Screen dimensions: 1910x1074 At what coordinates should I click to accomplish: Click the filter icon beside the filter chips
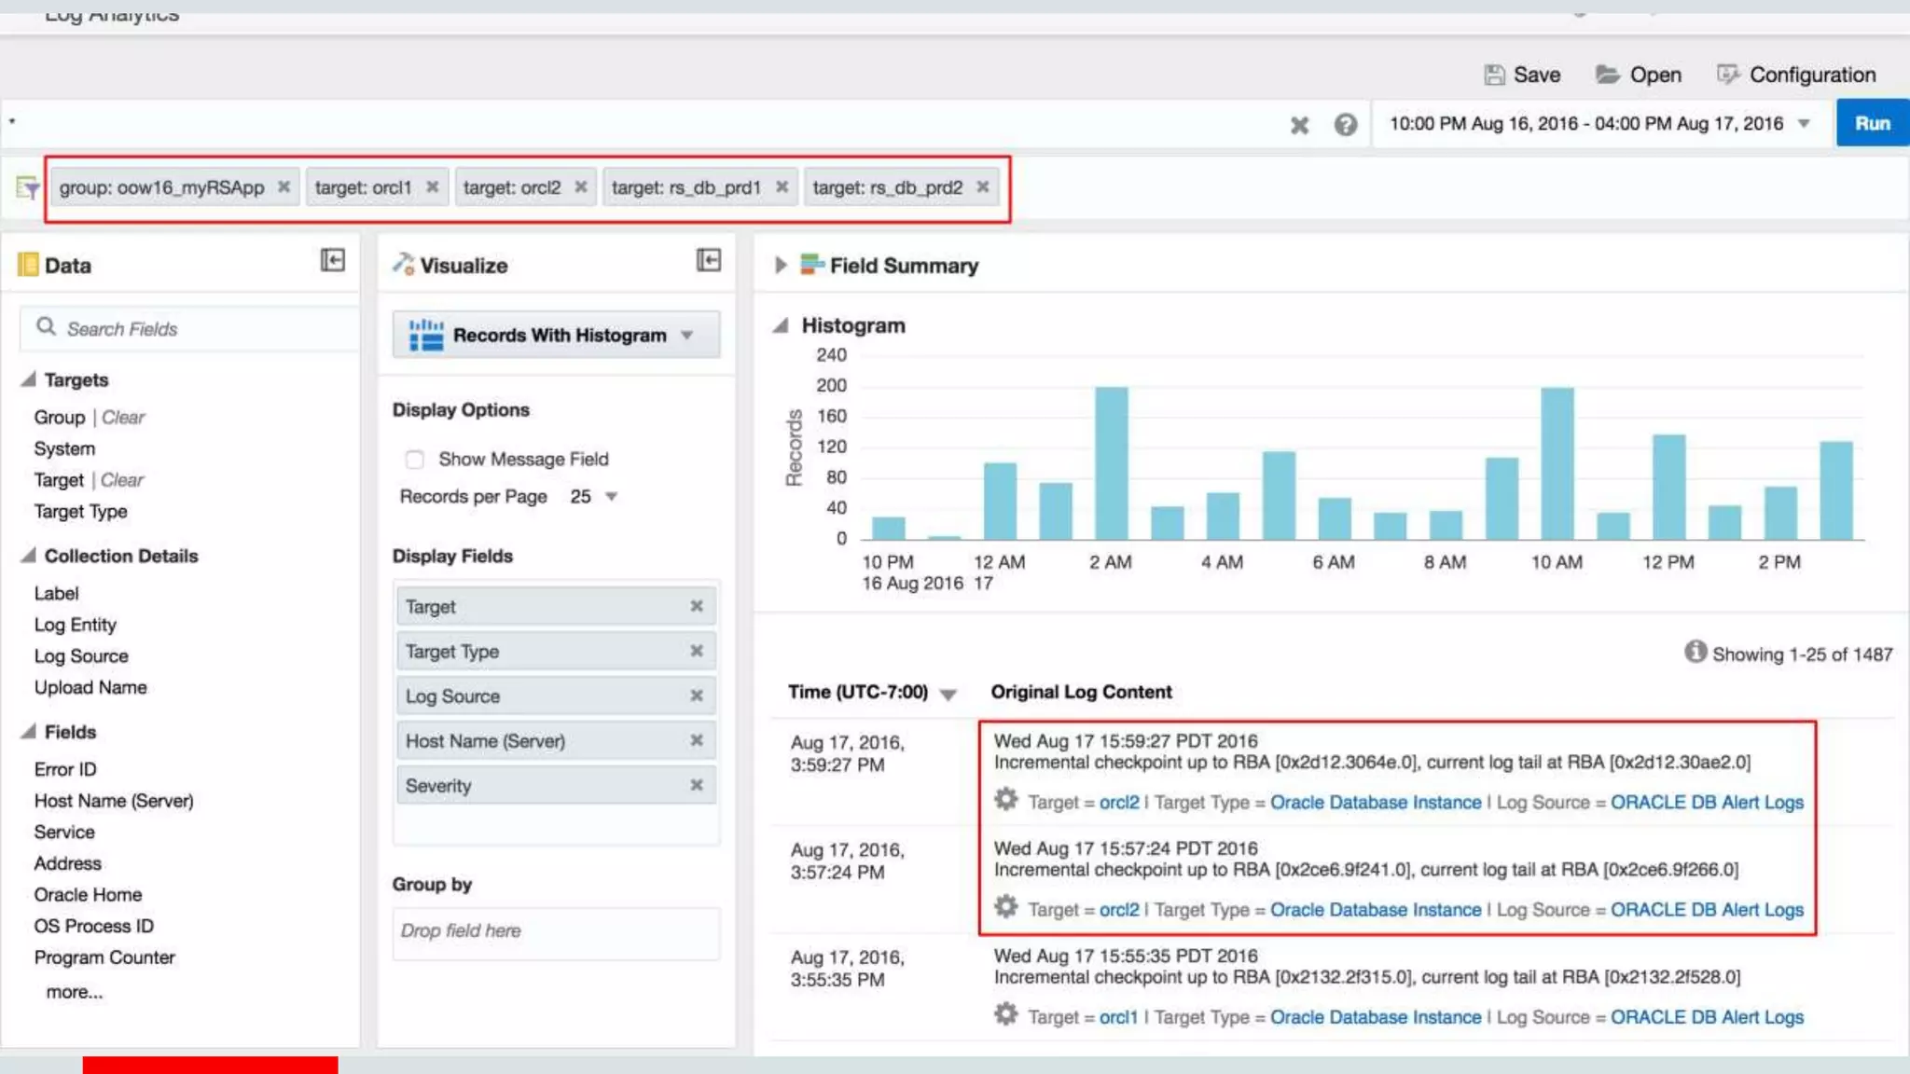coord(28,188)
